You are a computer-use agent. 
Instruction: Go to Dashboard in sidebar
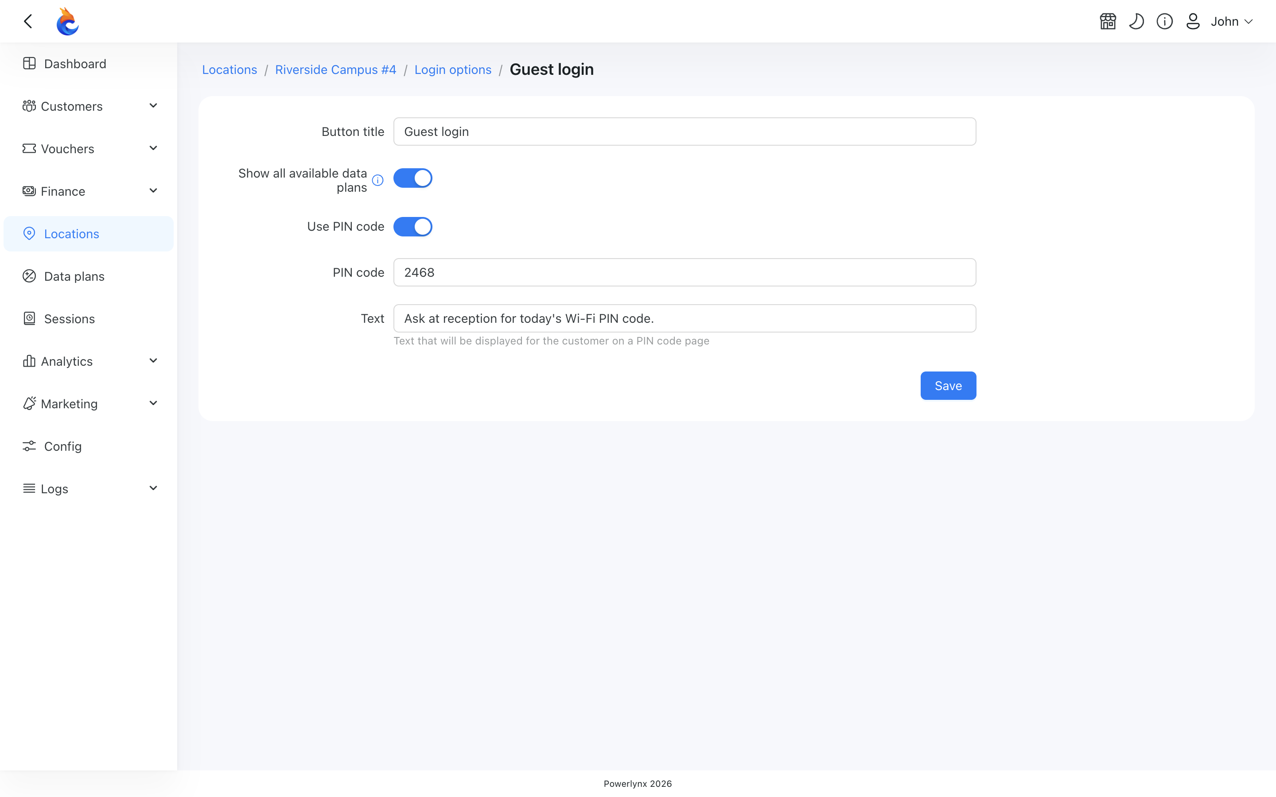pyautogui.click(x=89, y=64)
